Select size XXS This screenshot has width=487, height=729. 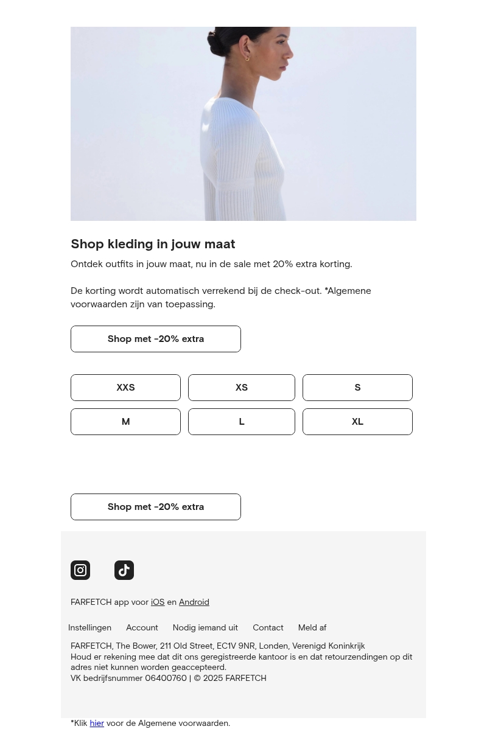click(x=125, y=388)
